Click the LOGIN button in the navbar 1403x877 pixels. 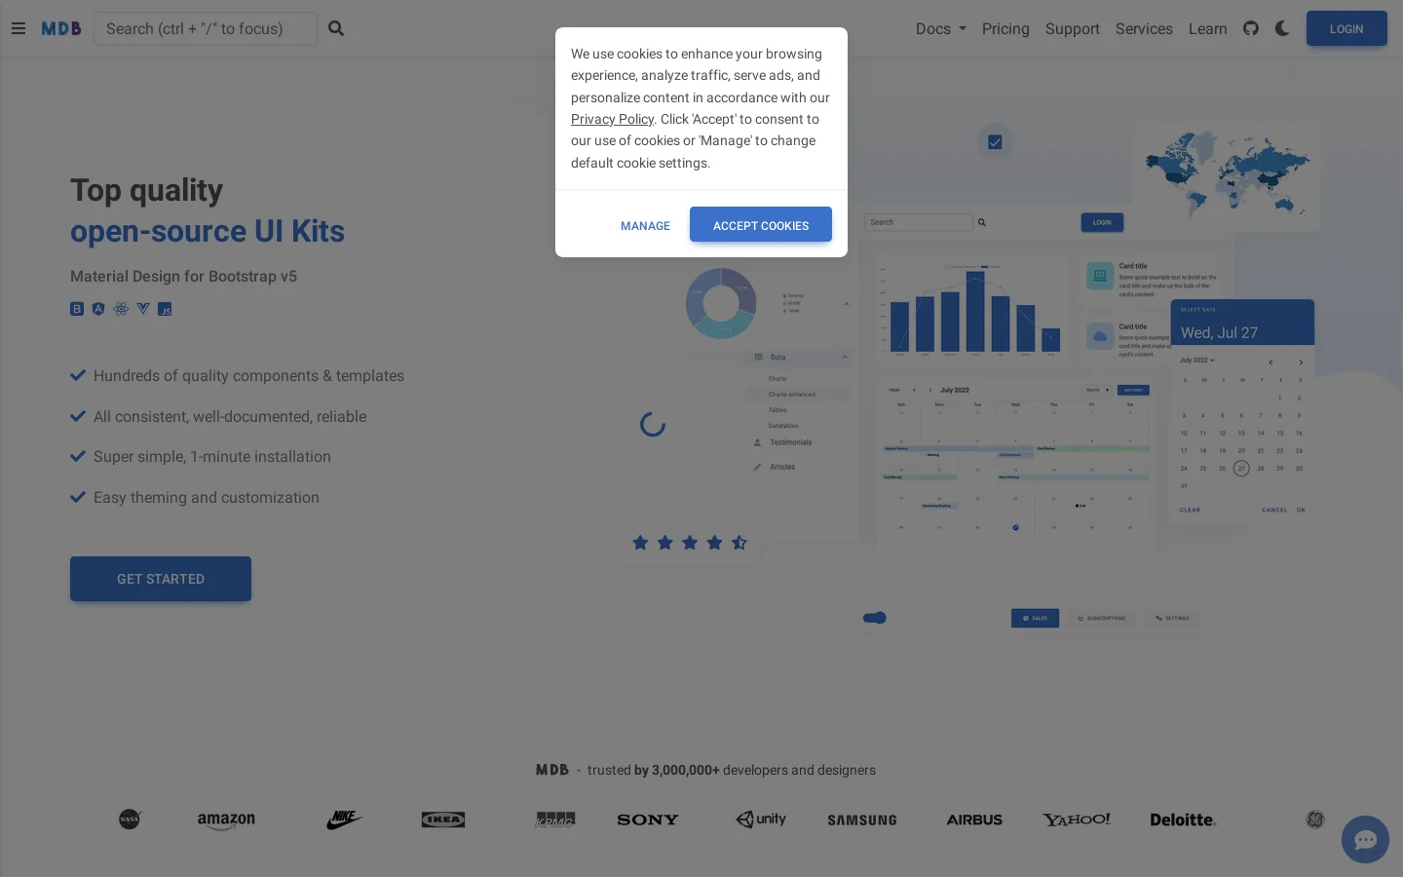click(x=1346, y=28)
